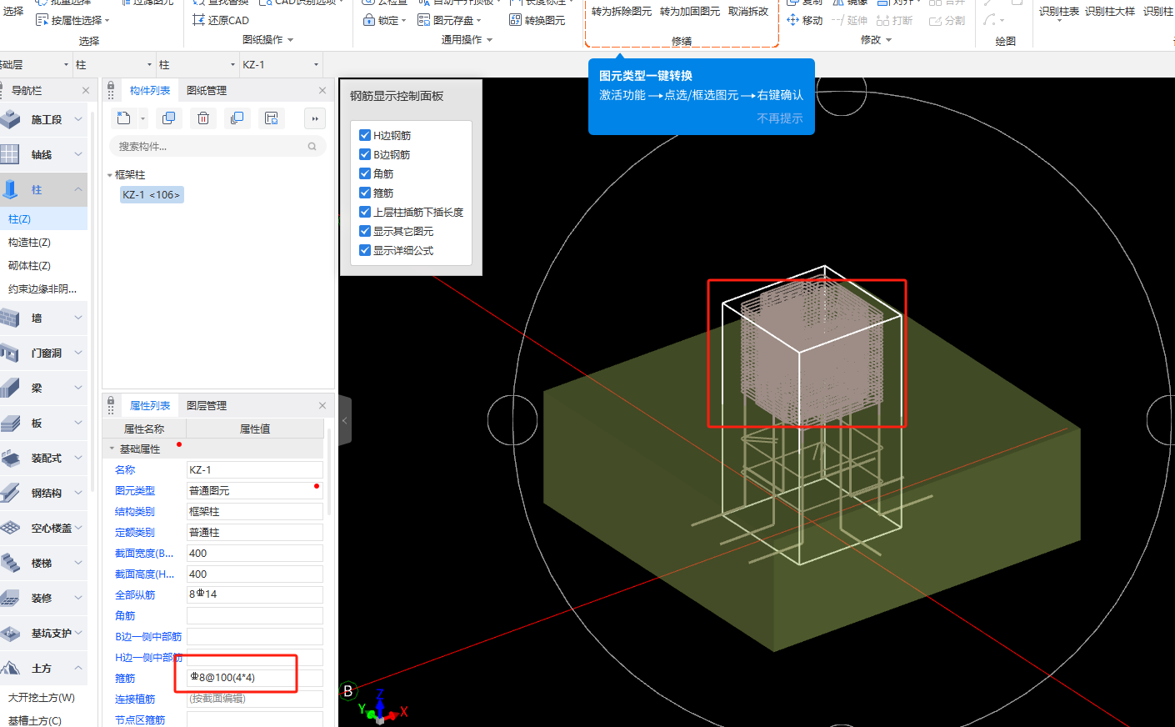Click 识别柱大样 button
The image size is (1175, 727).
[x=1110, y=12]
